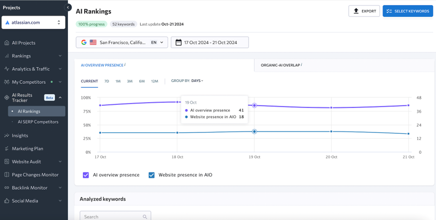Image resolution: width=436 pixels, height=220 pixels.
Task: Switch to the Organic-AI Overlap tab
Action: (281, 65)
